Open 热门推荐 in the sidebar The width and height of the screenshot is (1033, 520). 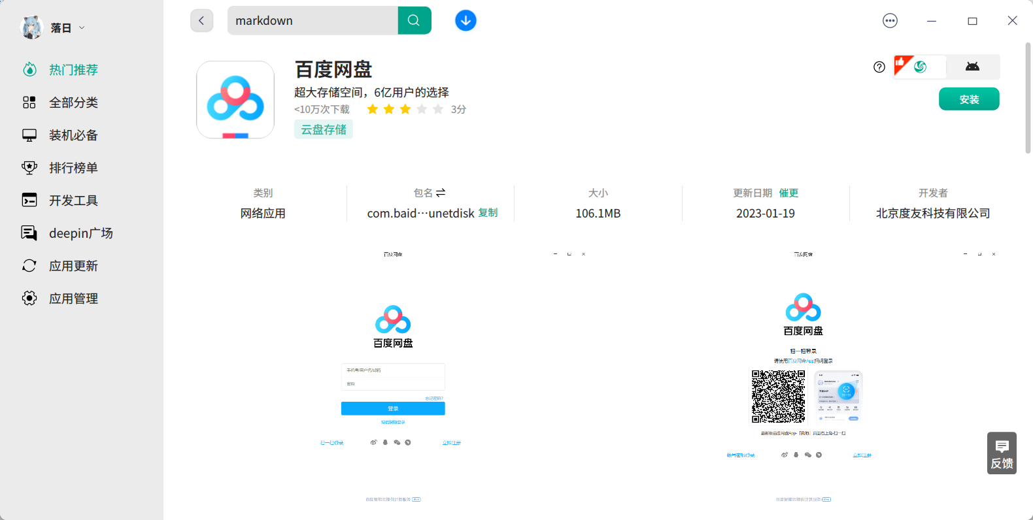click(73, 70)
